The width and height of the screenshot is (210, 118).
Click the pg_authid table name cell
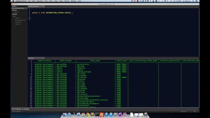pos(82,77)
